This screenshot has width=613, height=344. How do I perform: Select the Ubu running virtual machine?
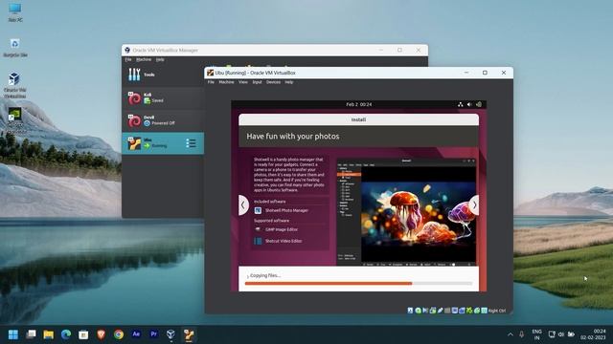click(163, 143)
